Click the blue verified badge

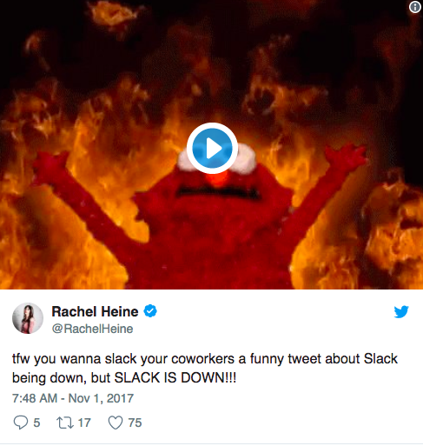150,311
